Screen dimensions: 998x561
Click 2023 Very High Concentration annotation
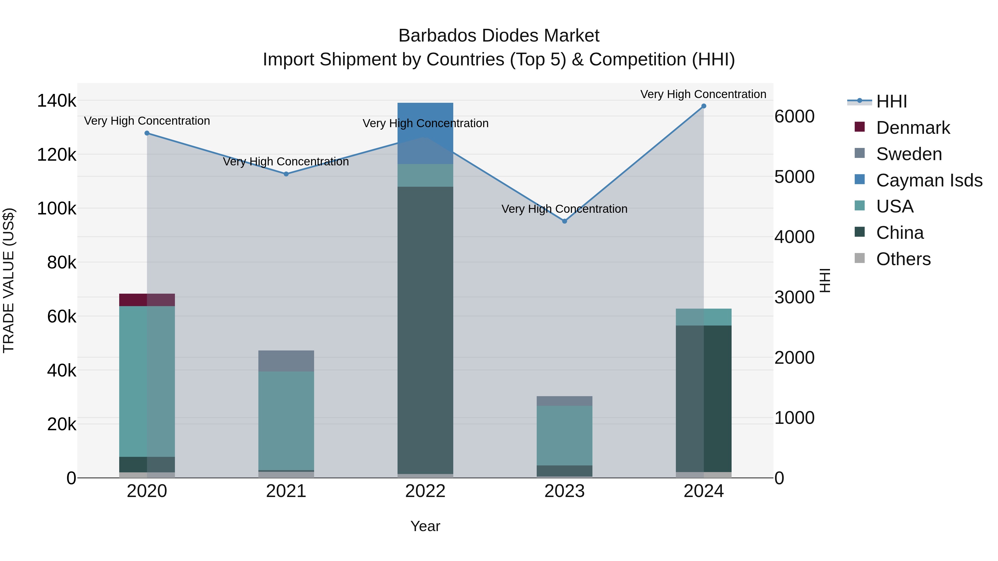click(x=564, y=209)
